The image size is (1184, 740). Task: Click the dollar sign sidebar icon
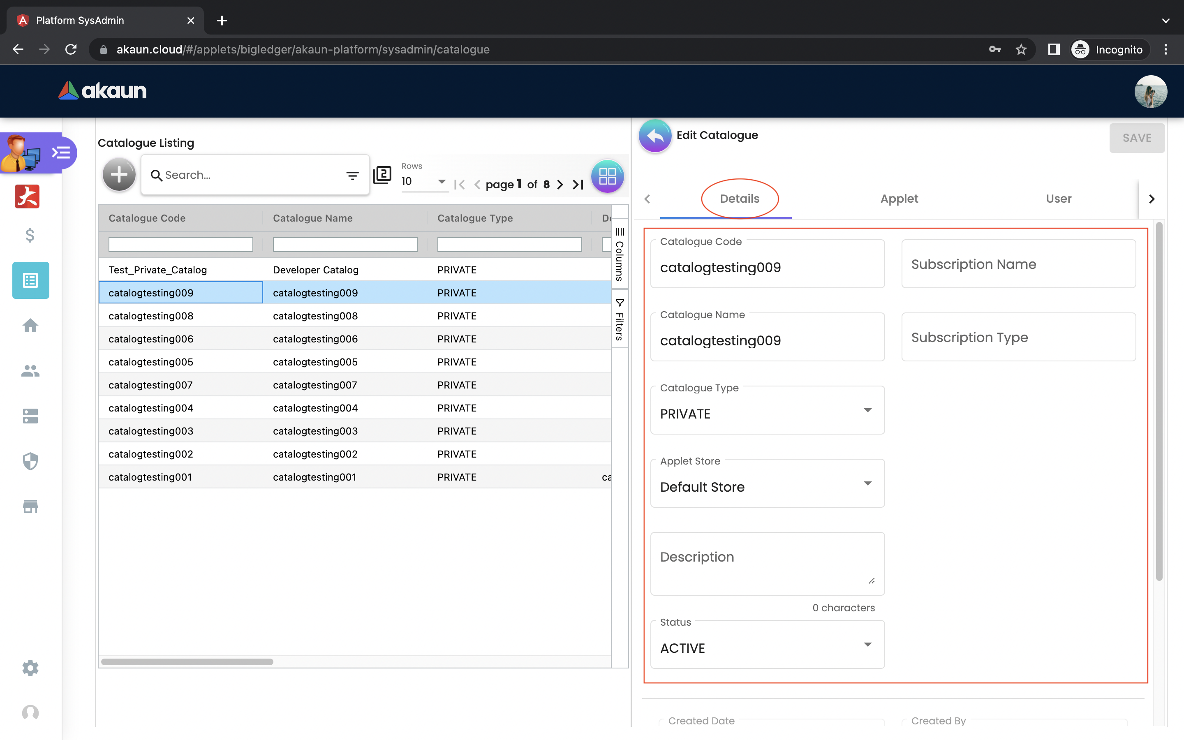coord(30,236)
